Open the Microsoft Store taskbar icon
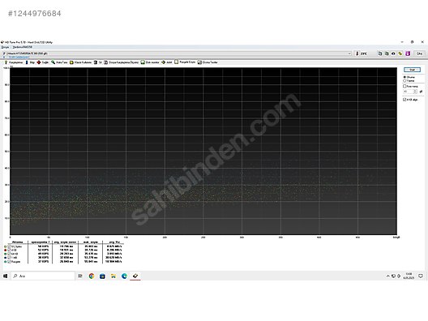428x321 pixels. [102, 276]
